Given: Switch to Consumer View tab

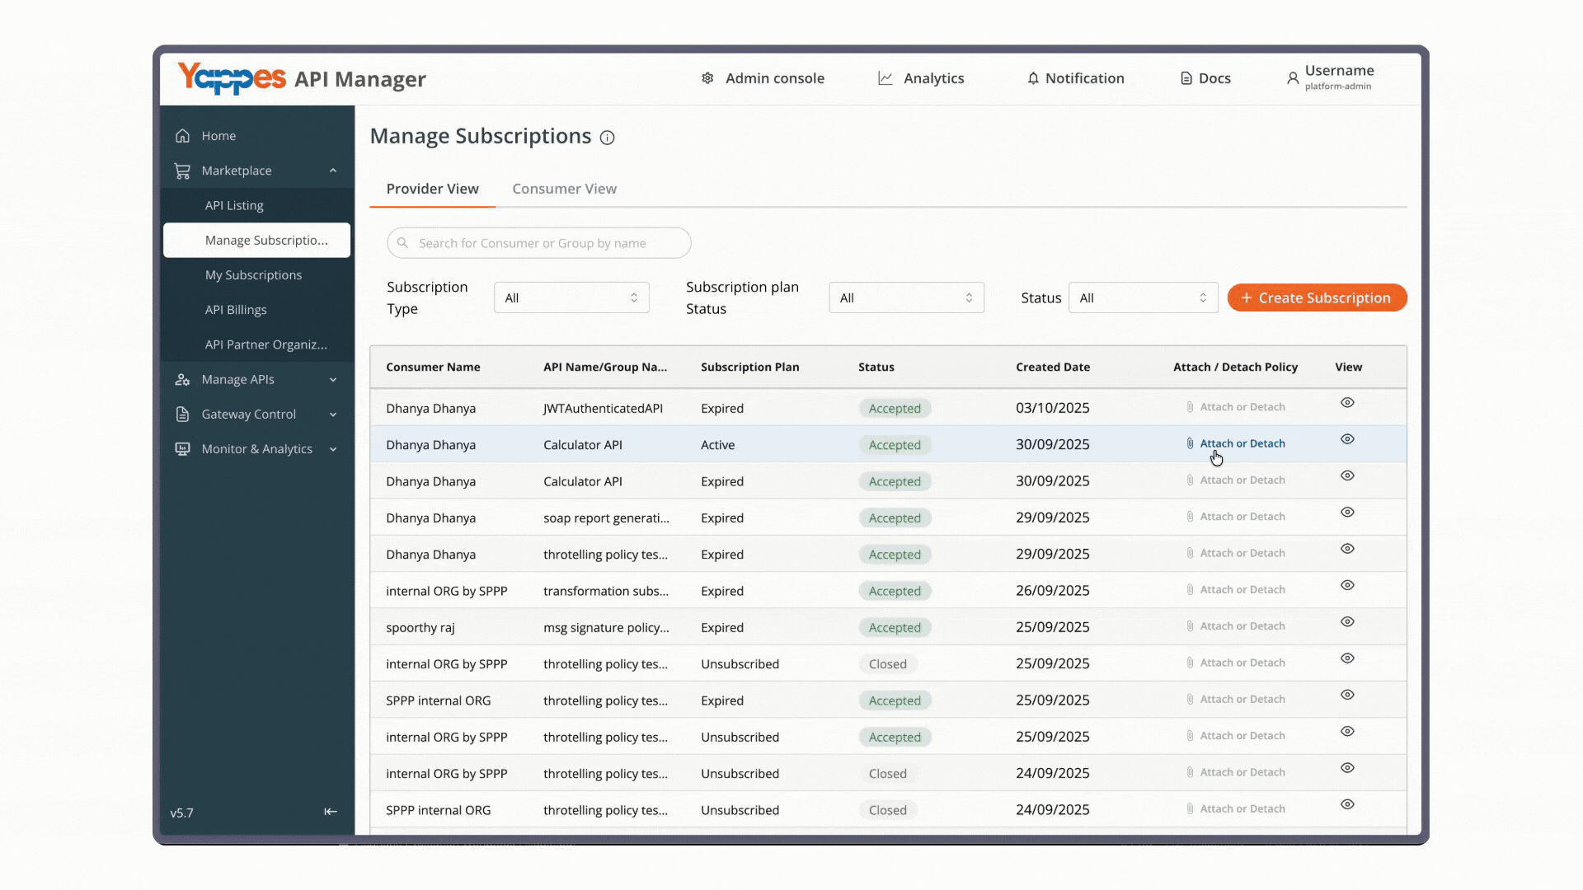Looking at the screenshot, I should pos(564,189).
